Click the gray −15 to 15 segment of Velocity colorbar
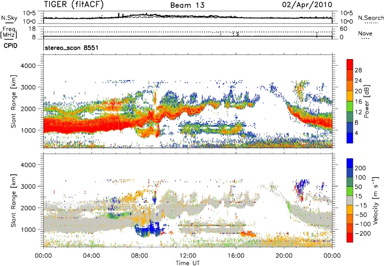 [350, 200]
